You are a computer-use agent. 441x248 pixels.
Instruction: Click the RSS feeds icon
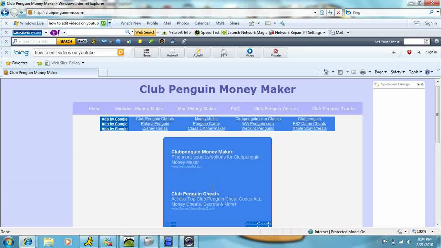coord(340,72)
